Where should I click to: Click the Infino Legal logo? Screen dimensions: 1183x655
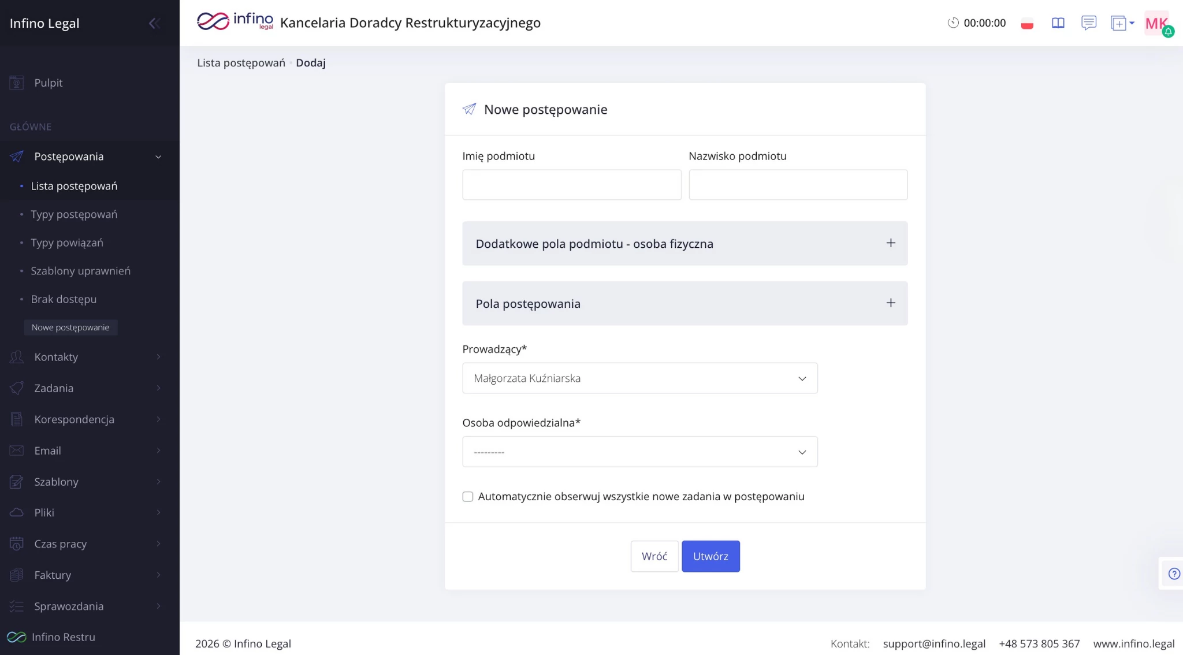tap(235, 22)
